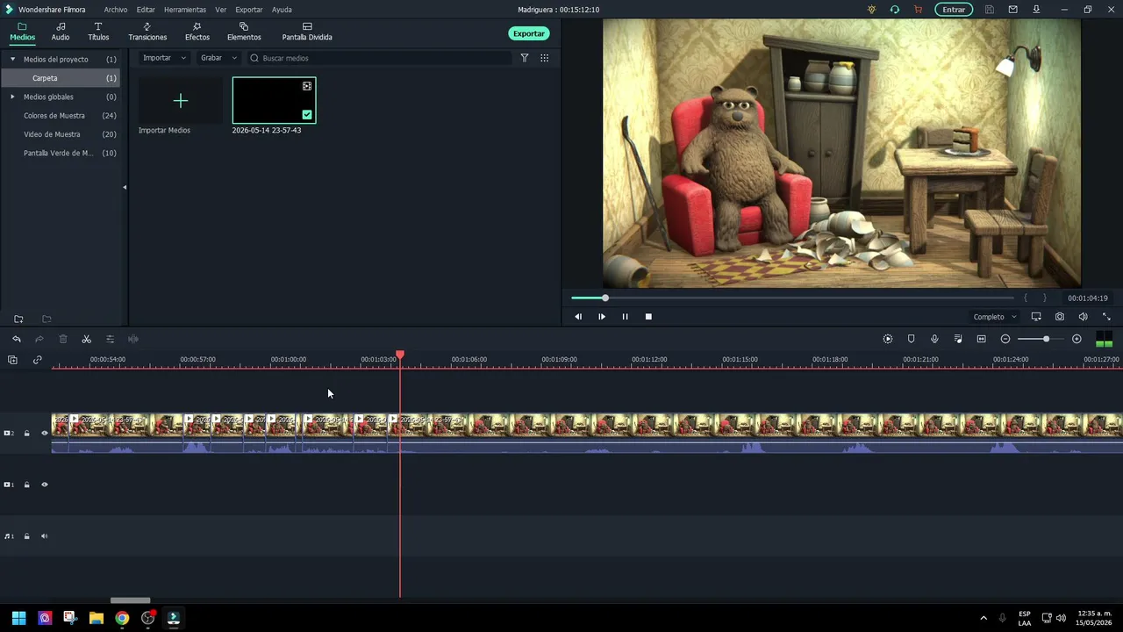Viewport: 1123px width, 632px height.
Task: Open the voiceover microphone tool
Action: point(934,339)
